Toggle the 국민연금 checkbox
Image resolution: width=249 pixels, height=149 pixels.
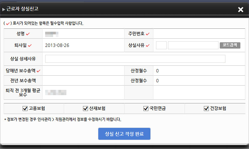point(145,108)
